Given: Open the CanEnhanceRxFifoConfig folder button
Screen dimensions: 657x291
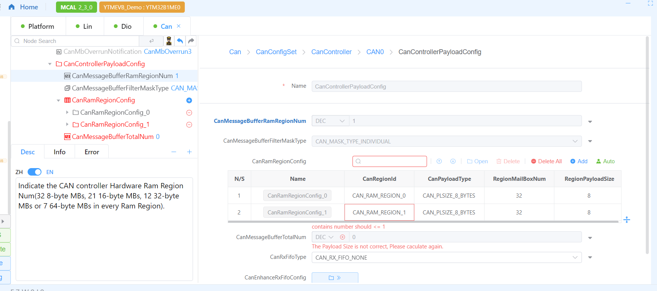Looking at the screenshot, I should tap(334, 278).
